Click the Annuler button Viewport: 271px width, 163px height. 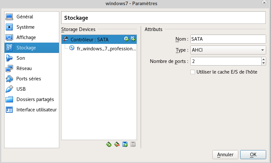point(225,155)
